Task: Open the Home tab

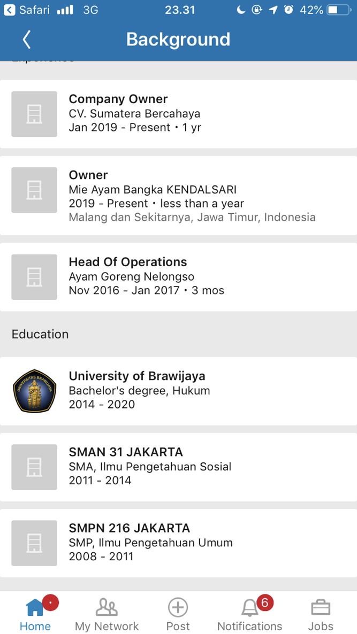Action: [x=35, y=613]
